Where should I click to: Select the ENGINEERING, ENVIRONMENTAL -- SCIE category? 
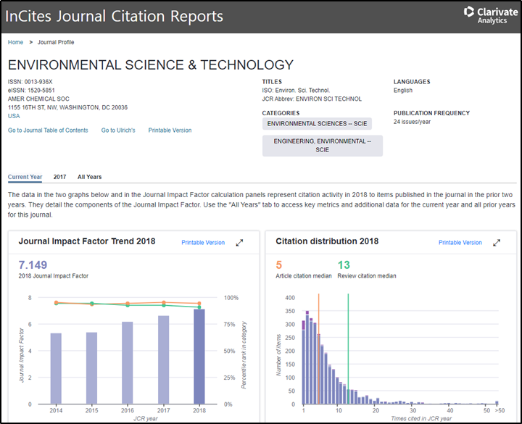pos(322,146)
